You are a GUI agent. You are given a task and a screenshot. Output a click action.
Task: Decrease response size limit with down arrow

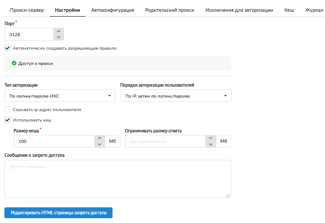click(x=211, y=145)
